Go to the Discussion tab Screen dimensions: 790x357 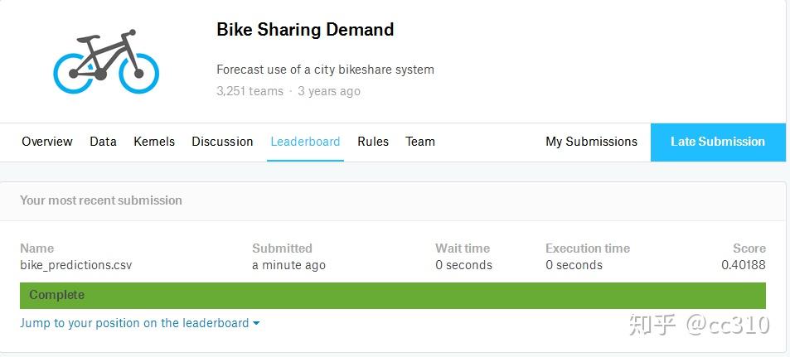pos(222,142)
